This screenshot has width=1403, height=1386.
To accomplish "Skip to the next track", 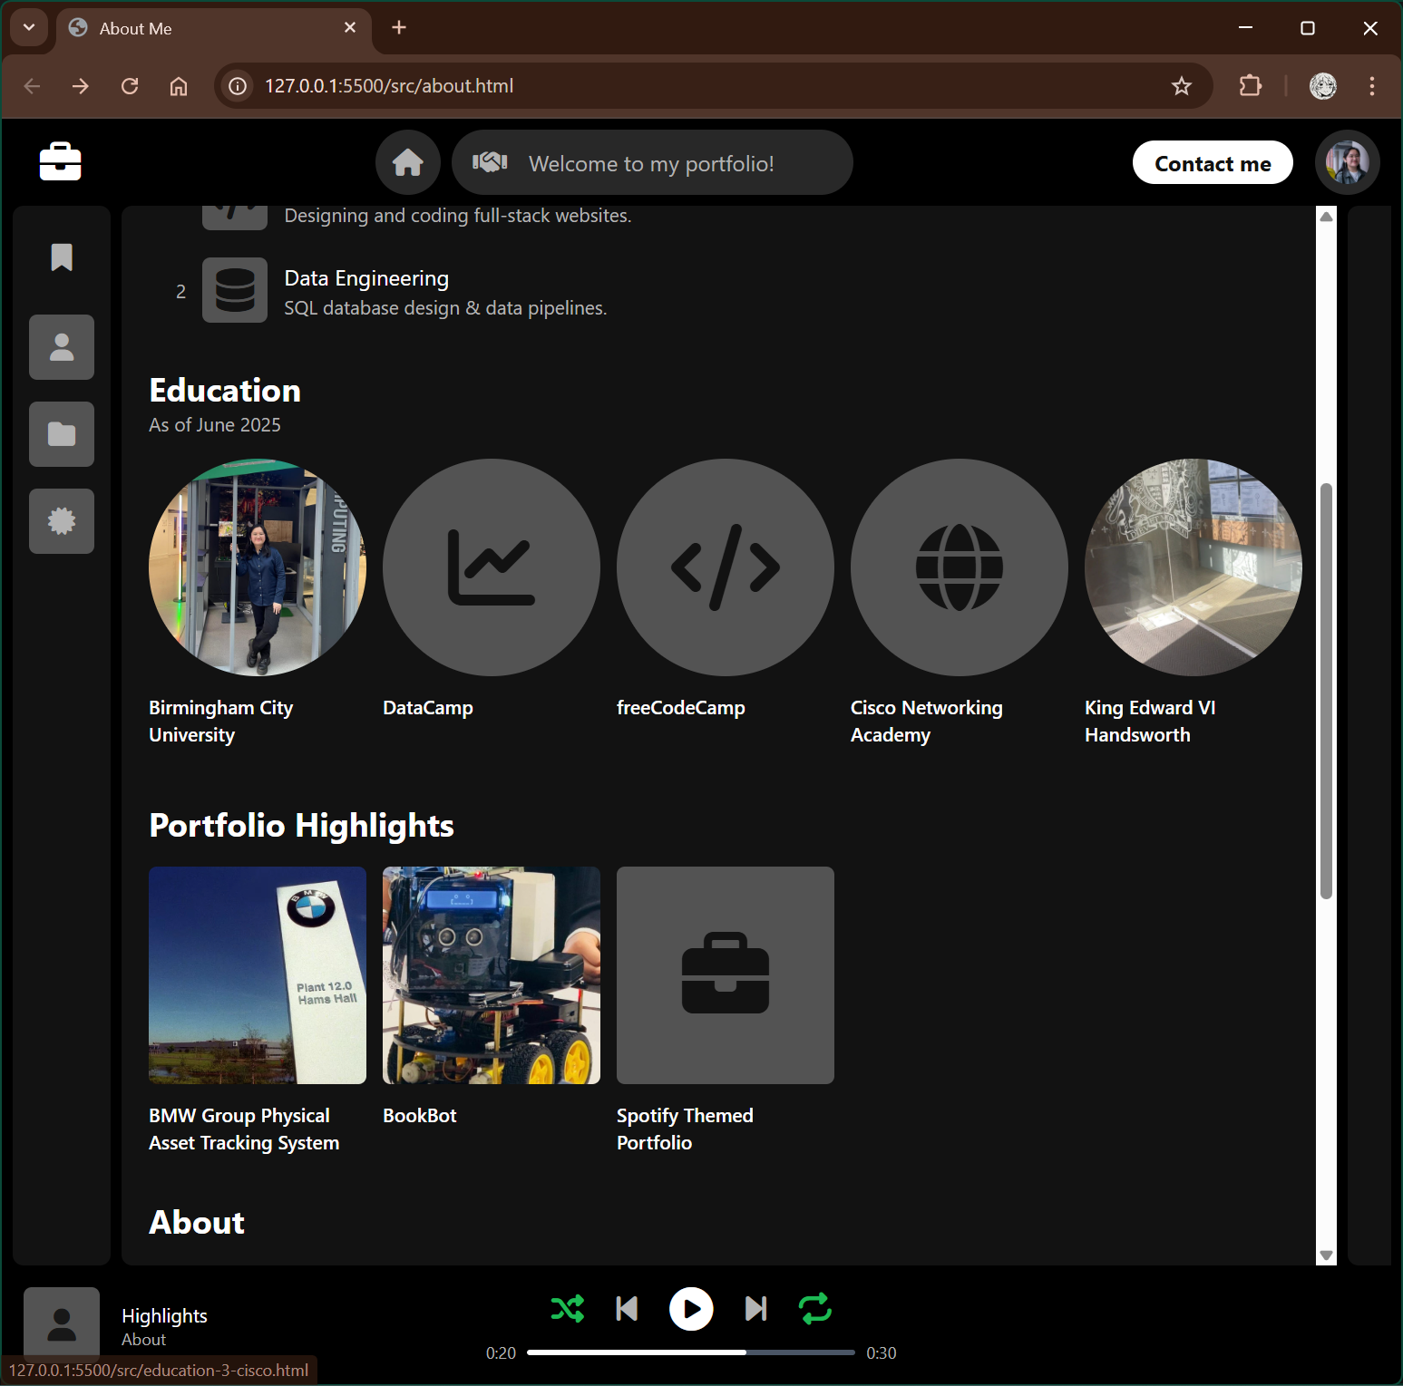I will point(755,1309).
